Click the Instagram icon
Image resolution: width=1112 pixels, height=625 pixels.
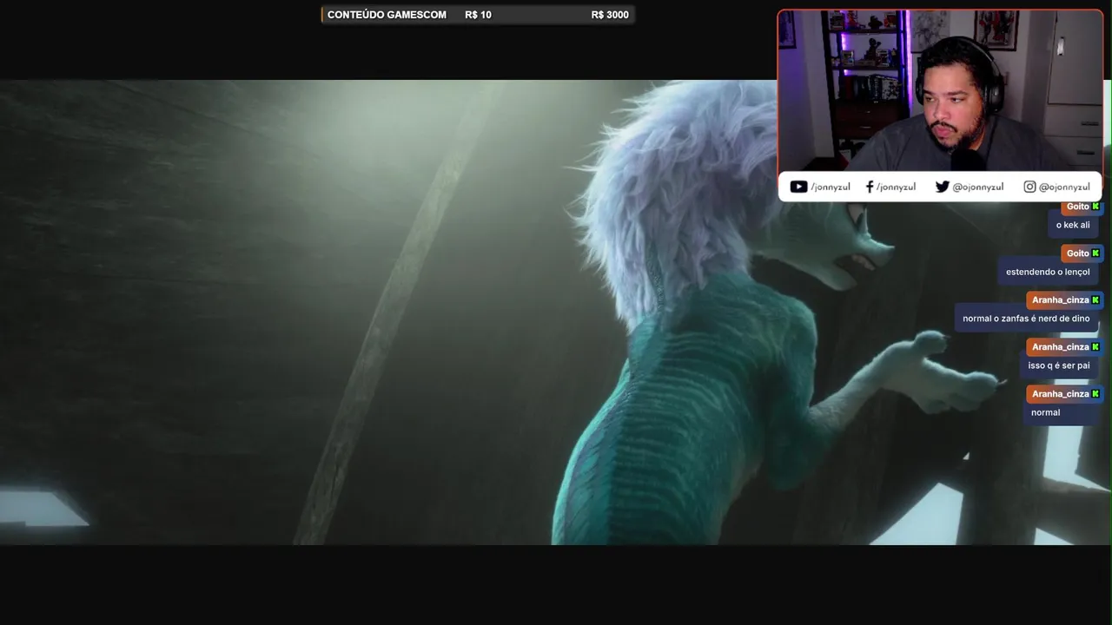[1029, 187]
